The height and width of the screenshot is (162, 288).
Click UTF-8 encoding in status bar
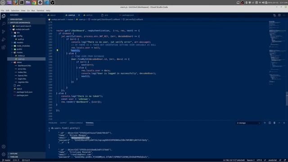259,160
